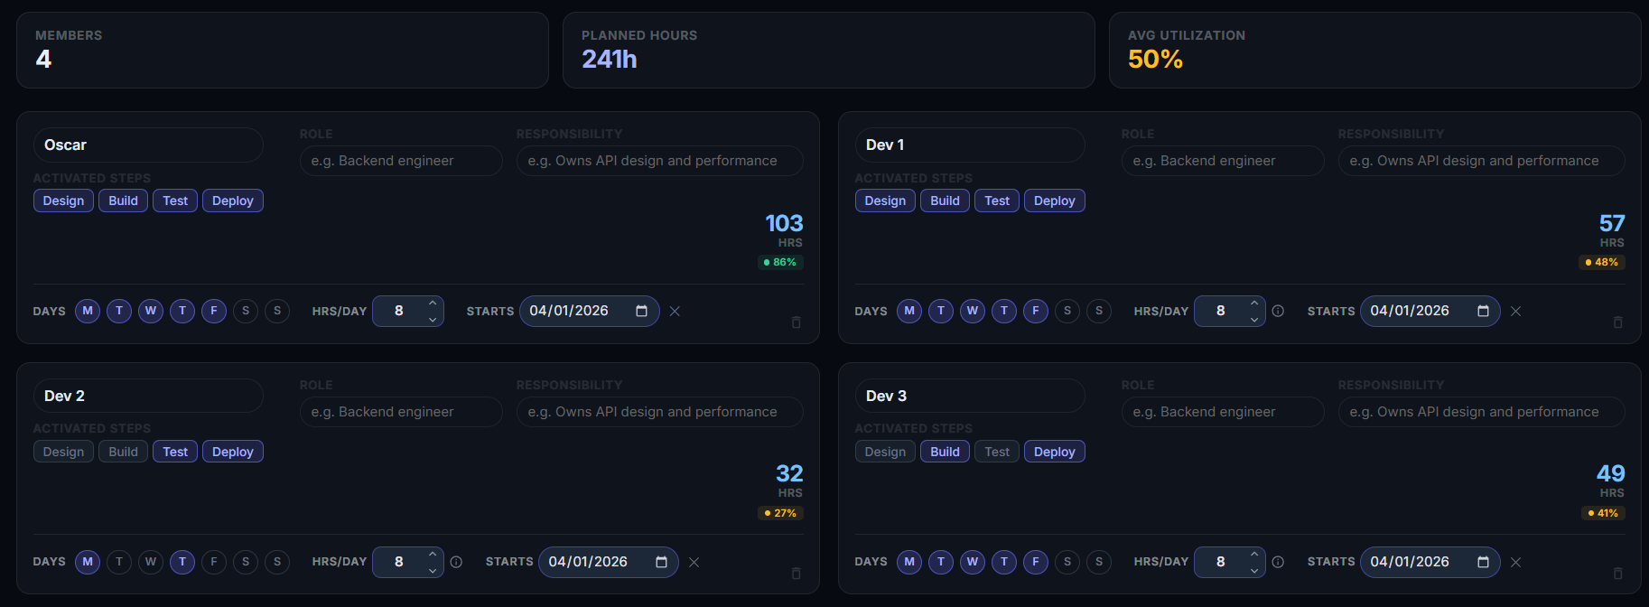Remove Oscar using the trash icon
The width and height of the screenshot is (1649, 607).
point(796,322)
